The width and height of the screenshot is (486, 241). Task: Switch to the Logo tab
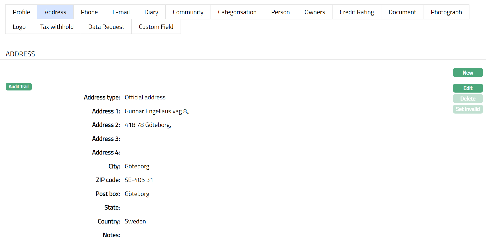click(x=19, y=27)
